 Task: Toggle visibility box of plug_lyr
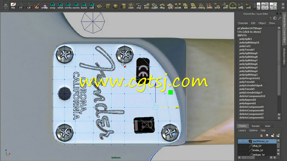coord(240,146)
